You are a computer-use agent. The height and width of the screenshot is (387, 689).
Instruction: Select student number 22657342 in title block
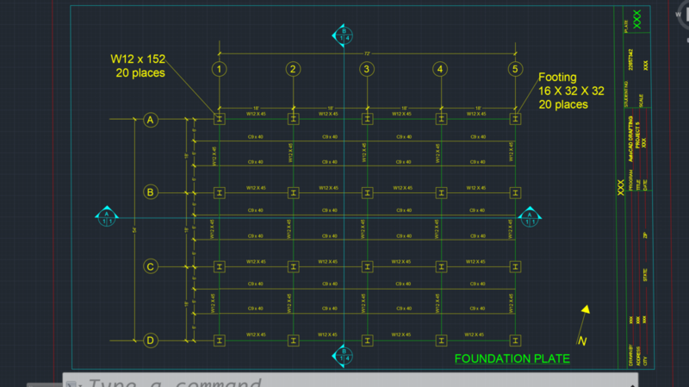[x=630, y=59]
